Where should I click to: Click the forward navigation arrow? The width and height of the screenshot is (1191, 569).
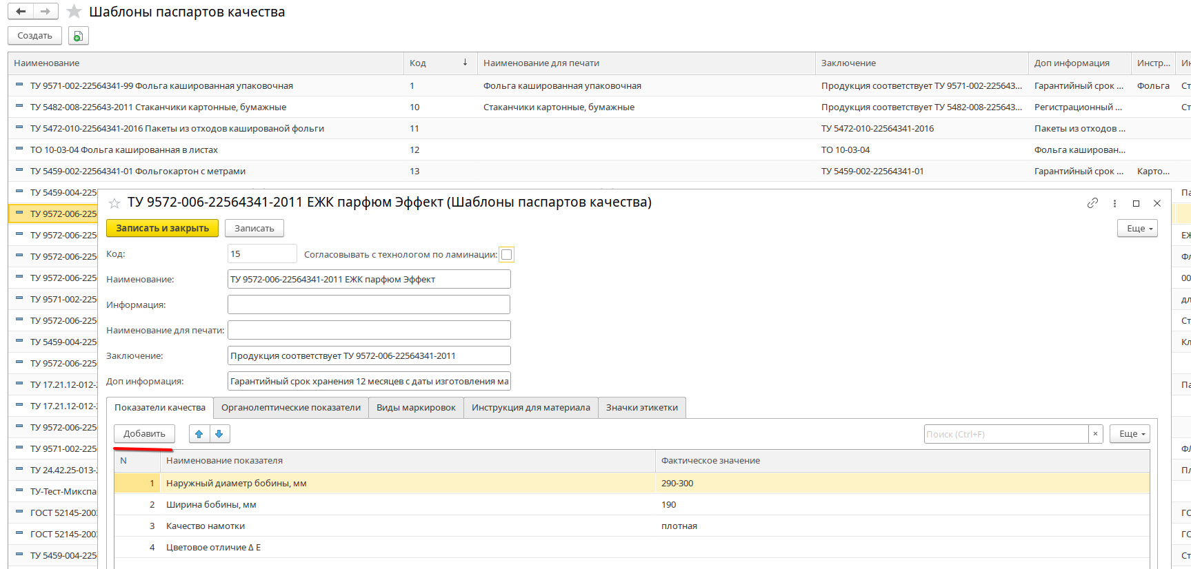pyautogui.click(x=46, y=12)
